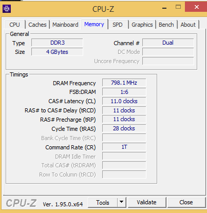Click the 1:6 FSB:DRAM value

coord(124,92)
